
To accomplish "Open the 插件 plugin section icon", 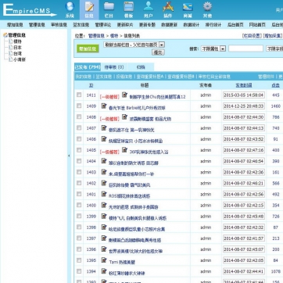I will [x=168, y=9].
